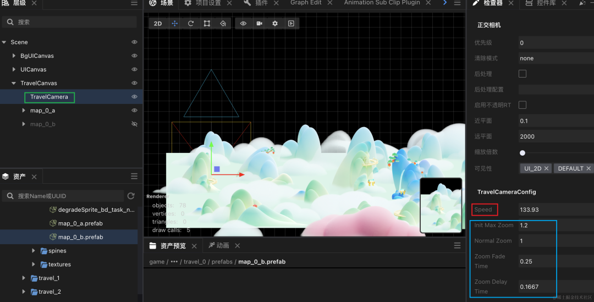Toggle the 2D view mode button
594x302 pixels.
pos(158,24)
